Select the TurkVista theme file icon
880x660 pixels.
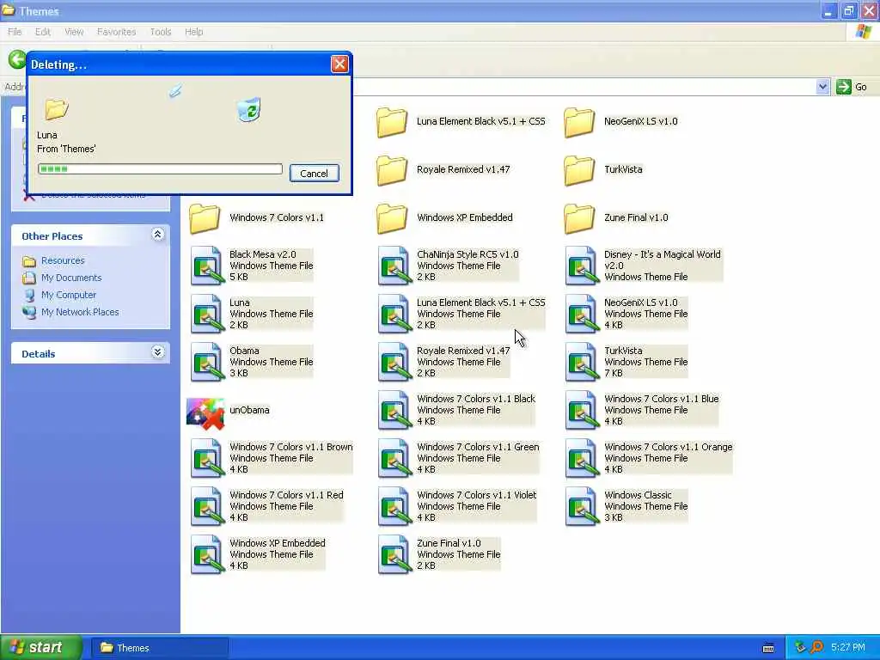(x=582, y=362)
